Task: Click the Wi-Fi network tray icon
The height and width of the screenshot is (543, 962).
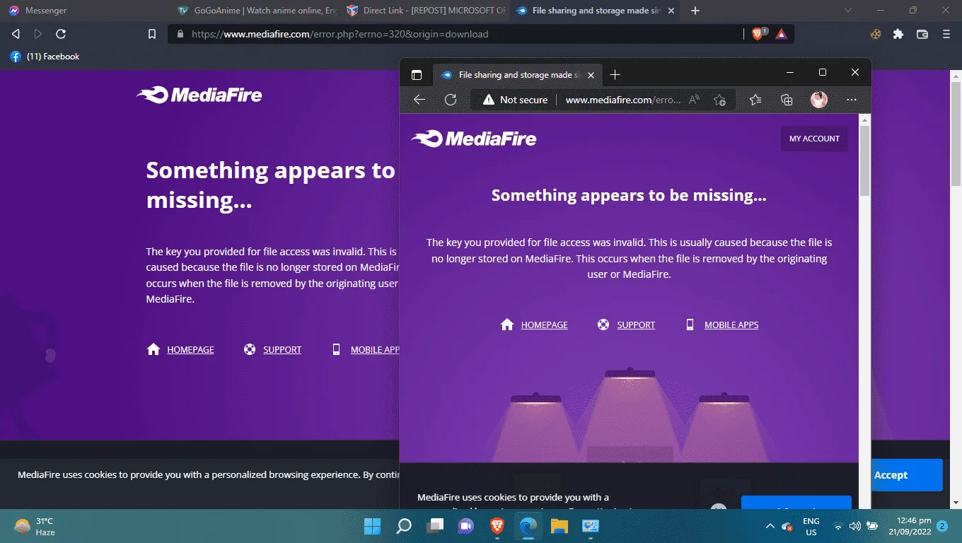Action: coord(838,526)
